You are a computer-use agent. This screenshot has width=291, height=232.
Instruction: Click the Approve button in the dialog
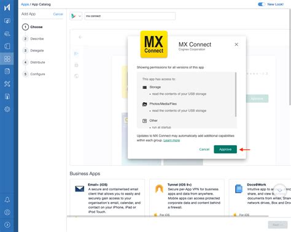[x=225, y=149]
